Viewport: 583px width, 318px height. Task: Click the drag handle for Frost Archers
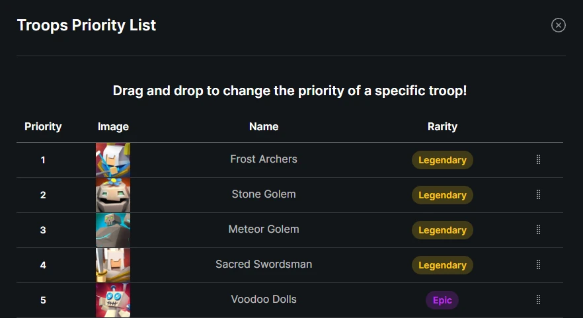point(538,160)
